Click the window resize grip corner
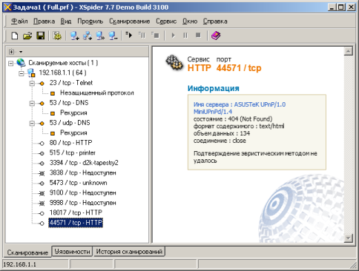 (353, 265)
